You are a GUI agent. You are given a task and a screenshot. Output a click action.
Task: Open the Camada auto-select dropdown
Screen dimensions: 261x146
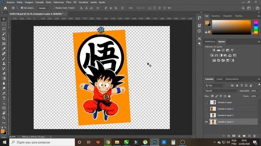pyautogui.click(x=43, y=8)
